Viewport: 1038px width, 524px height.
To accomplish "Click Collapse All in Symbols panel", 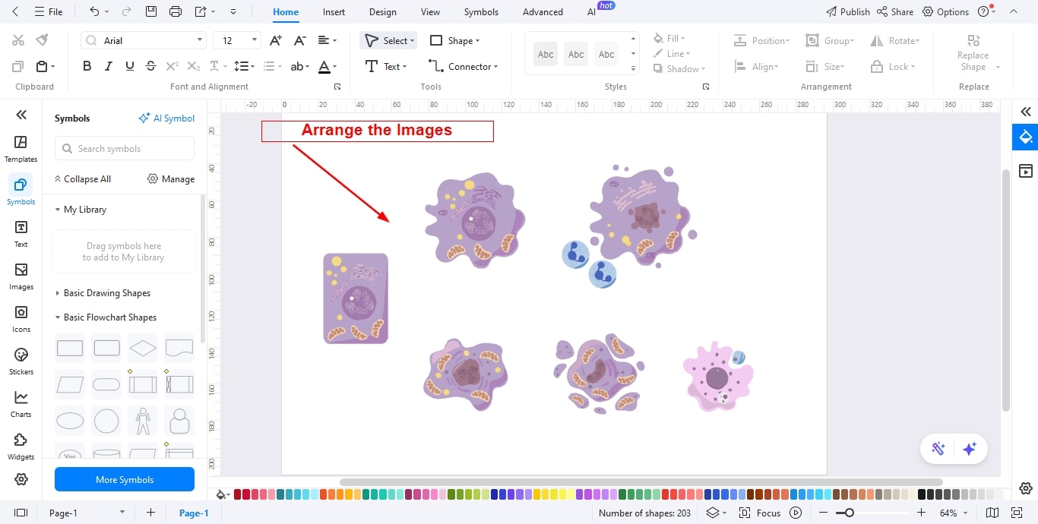I will click(82, 179).
